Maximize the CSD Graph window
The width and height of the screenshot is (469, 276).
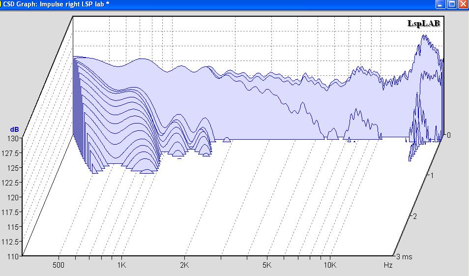point(452,4)
